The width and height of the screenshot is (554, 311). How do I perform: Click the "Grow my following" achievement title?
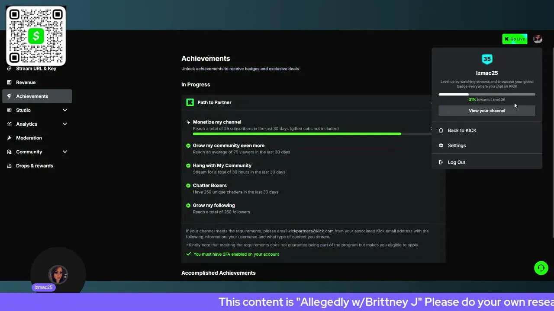pos(214,205)
